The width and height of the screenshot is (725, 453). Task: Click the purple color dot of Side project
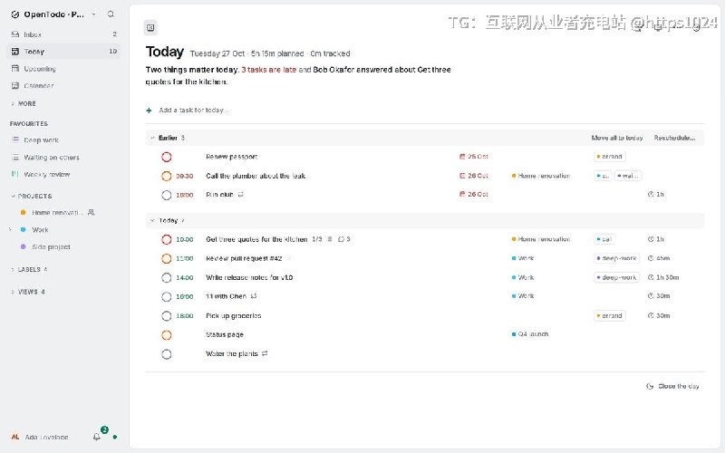pos(24,246)
